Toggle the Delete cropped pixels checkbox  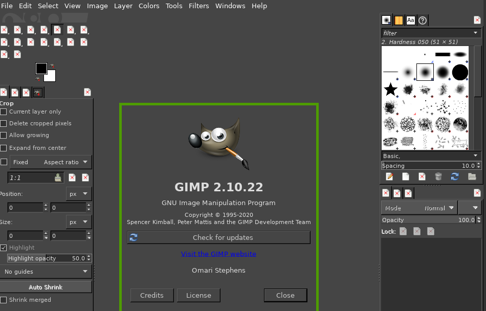click(x=4, y=123)
